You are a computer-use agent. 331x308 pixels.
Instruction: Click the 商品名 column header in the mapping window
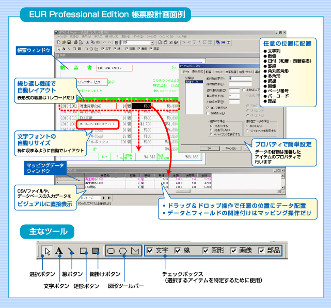coord(105,175)
